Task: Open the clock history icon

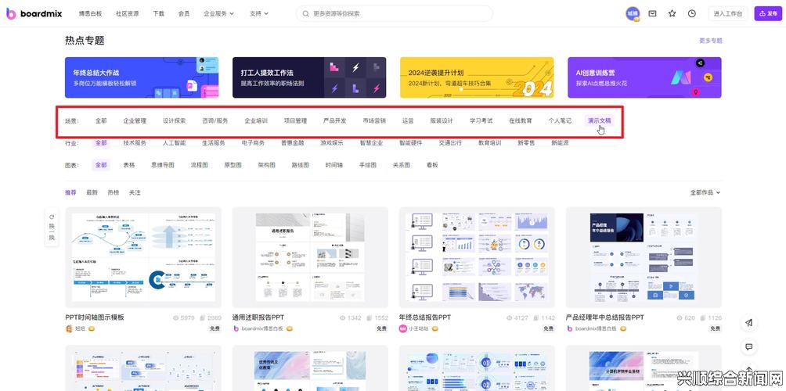Action: coord(692,13)
